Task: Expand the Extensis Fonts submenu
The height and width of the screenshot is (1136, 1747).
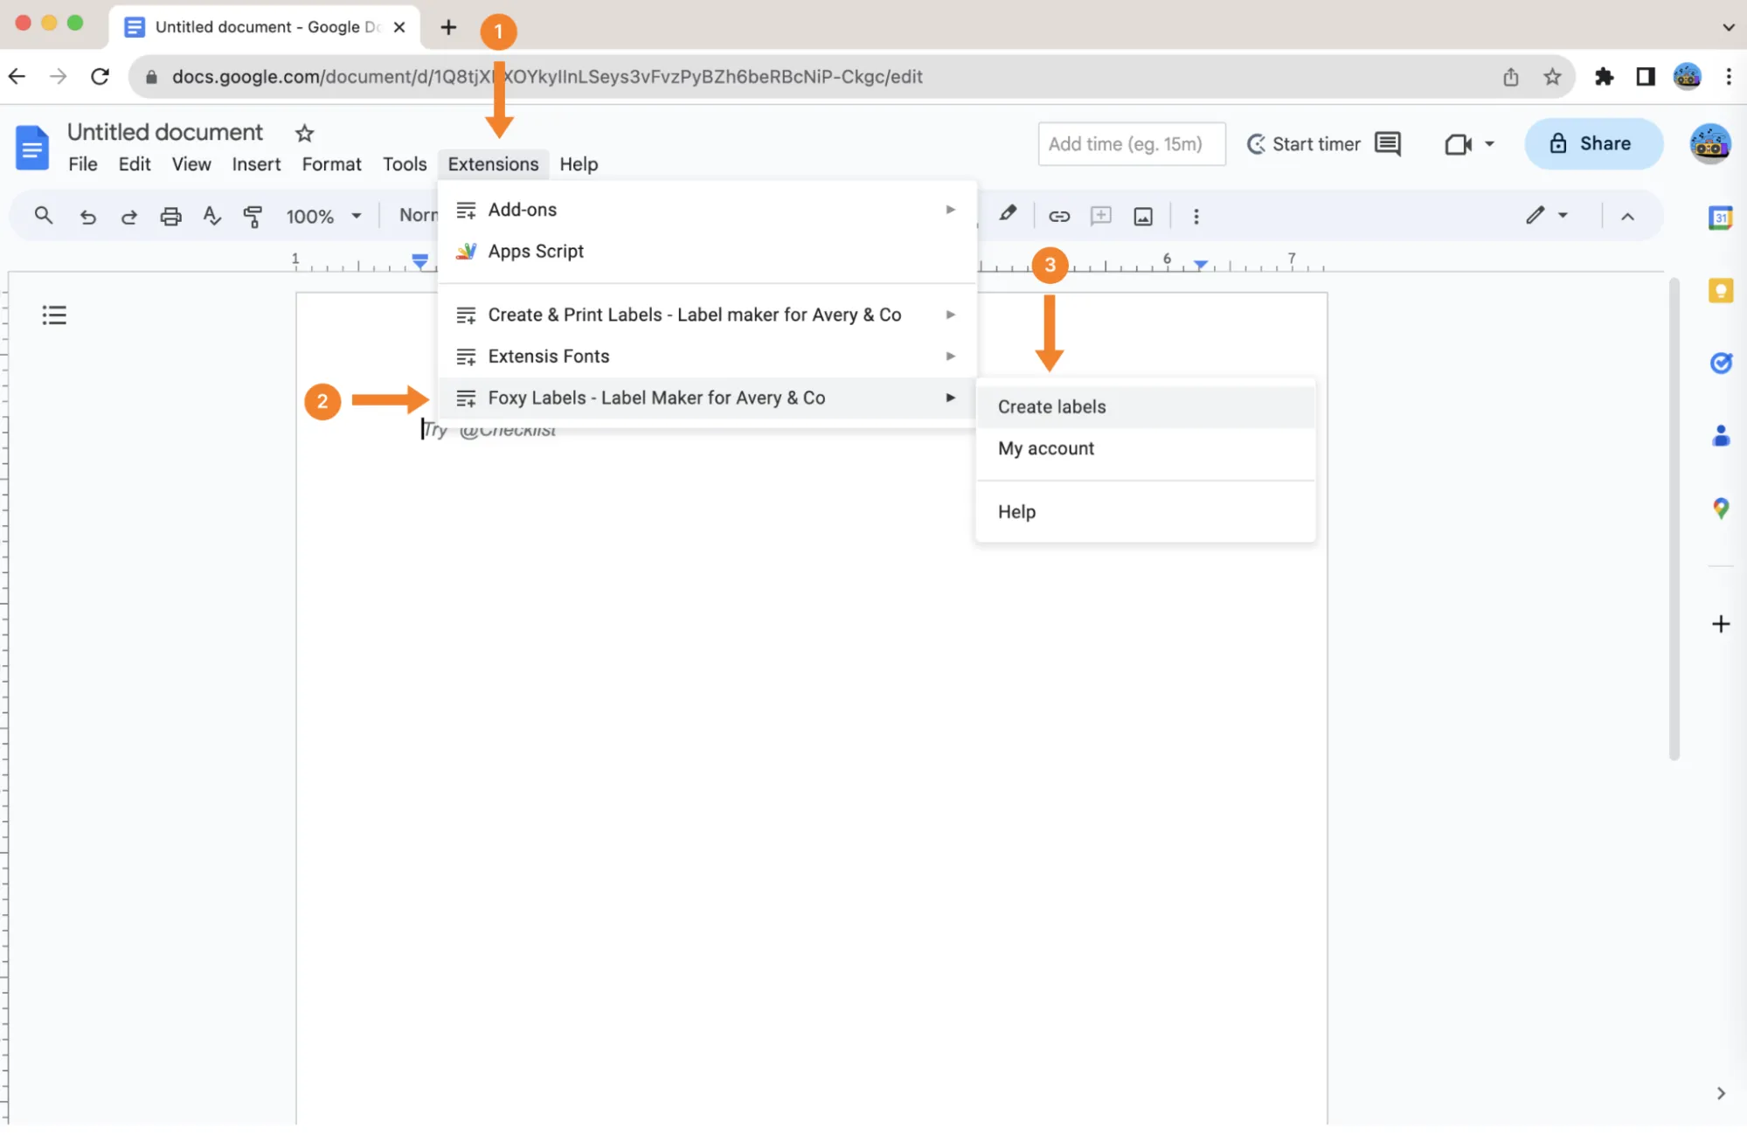Action: coord(706,356)
